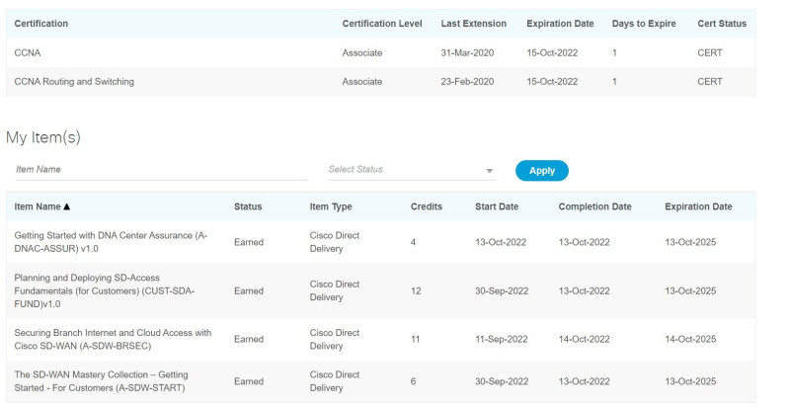Sort by Credits column header
The image size is (790, 409).
(427, 206)
